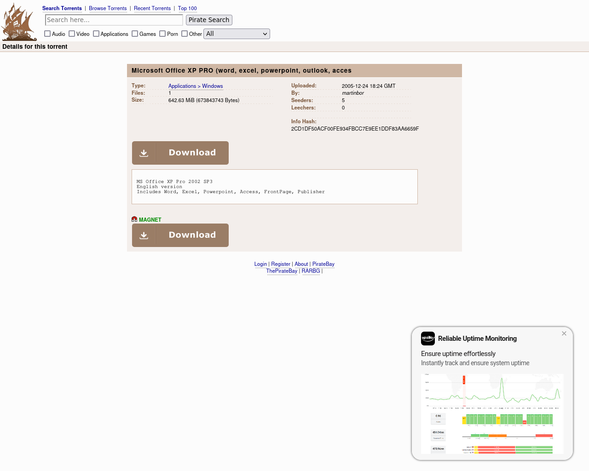Click the Download button under MAGNET
Image resolution: width=589 pixels, height=471 pixels.
(180, 235)
